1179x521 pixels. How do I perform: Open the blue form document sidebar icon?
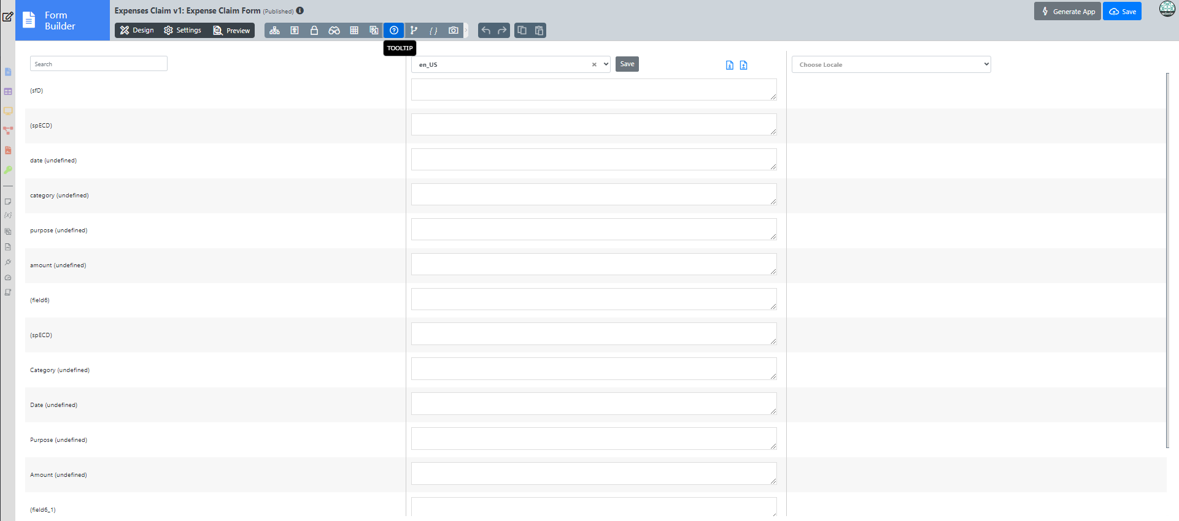[x=8, y=72]
